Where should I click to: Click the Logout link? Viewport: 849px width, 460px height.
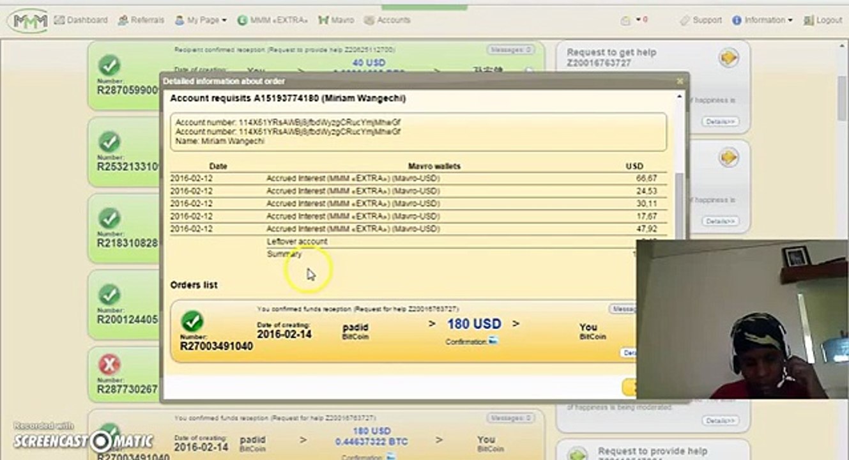pyautogui.click(x=823, y=20)
